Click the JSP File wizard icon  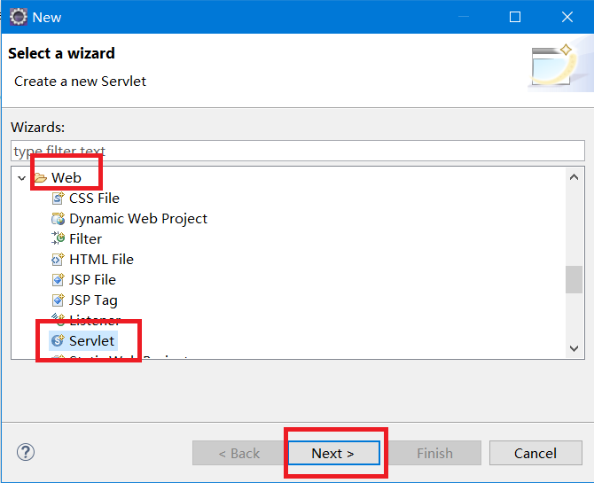59,280
